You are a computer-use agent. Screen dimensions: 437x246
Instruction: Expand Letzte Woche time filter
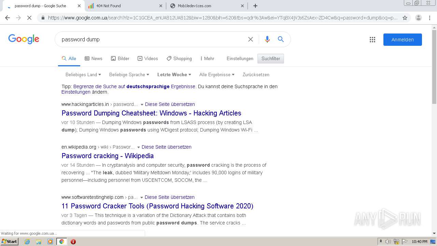point(174,74)
